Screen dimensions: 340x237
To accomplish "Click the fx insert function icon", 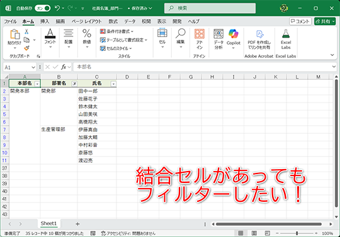I will tap(64, 67).
